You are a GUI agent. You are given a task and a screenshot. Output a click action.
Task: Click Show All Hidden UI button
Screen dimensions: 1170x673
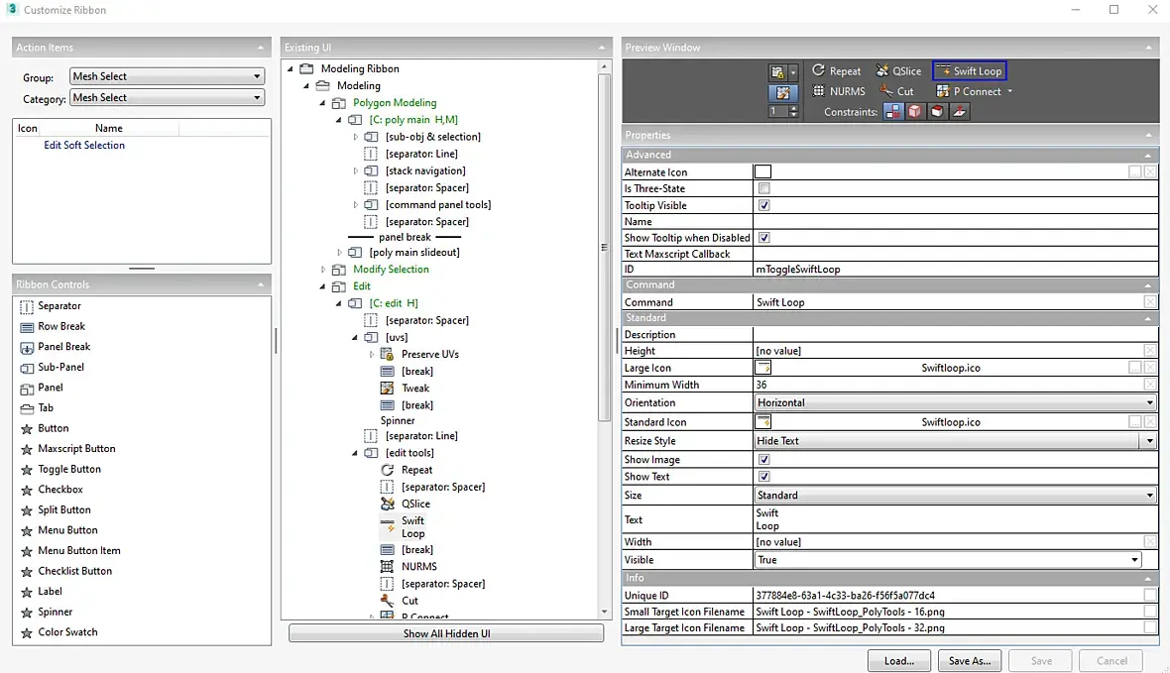[x=446, y=633]
